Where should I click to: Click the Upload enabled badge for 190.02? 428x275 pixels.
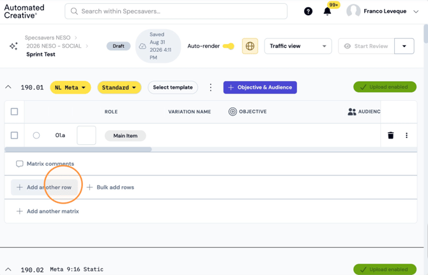pyautogui.click(x=385, y=269)
